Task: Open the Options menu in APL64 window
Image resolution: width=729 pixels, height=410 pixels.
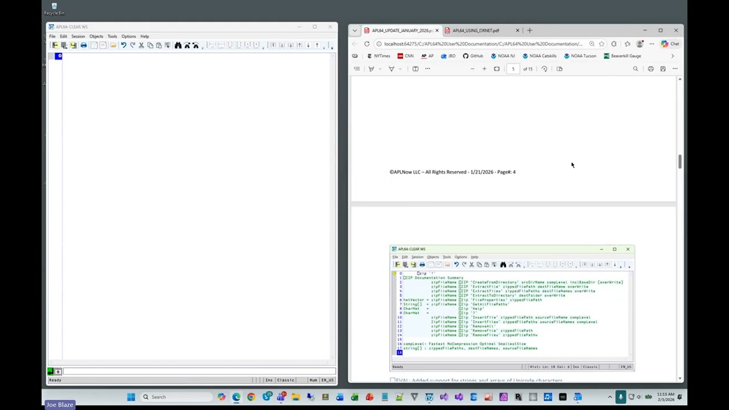Action: 129,36
